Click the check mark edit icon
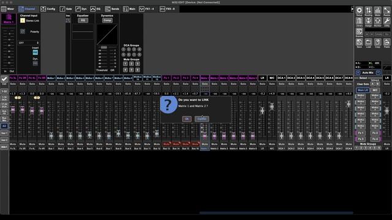Screen dimensions: 392x220 4,79
